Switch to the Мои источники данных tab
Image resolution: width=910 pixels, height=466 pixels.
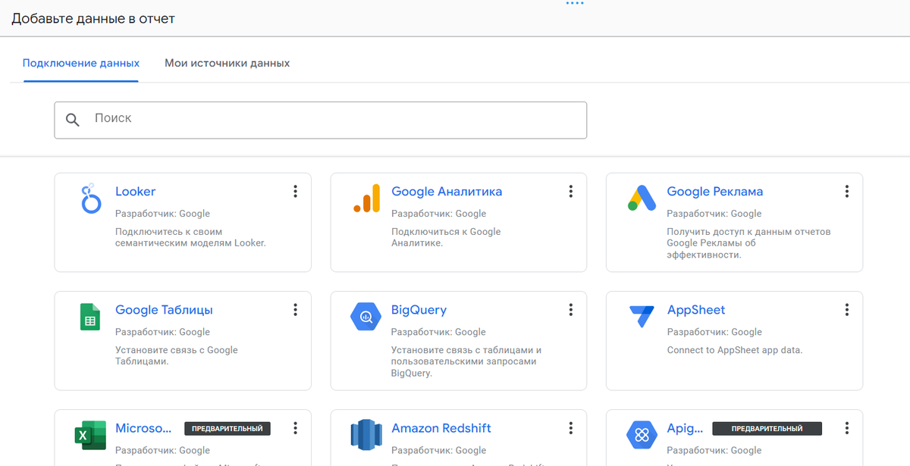[227, 63]
